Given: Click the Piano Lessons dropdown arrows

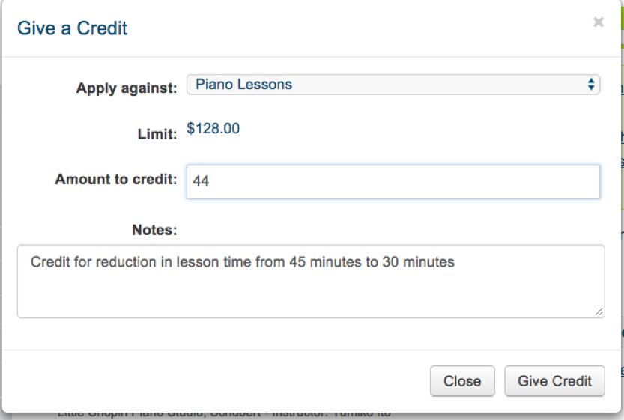Looking at the screenshot, I should pyautogui.click(x=591, y=85).
